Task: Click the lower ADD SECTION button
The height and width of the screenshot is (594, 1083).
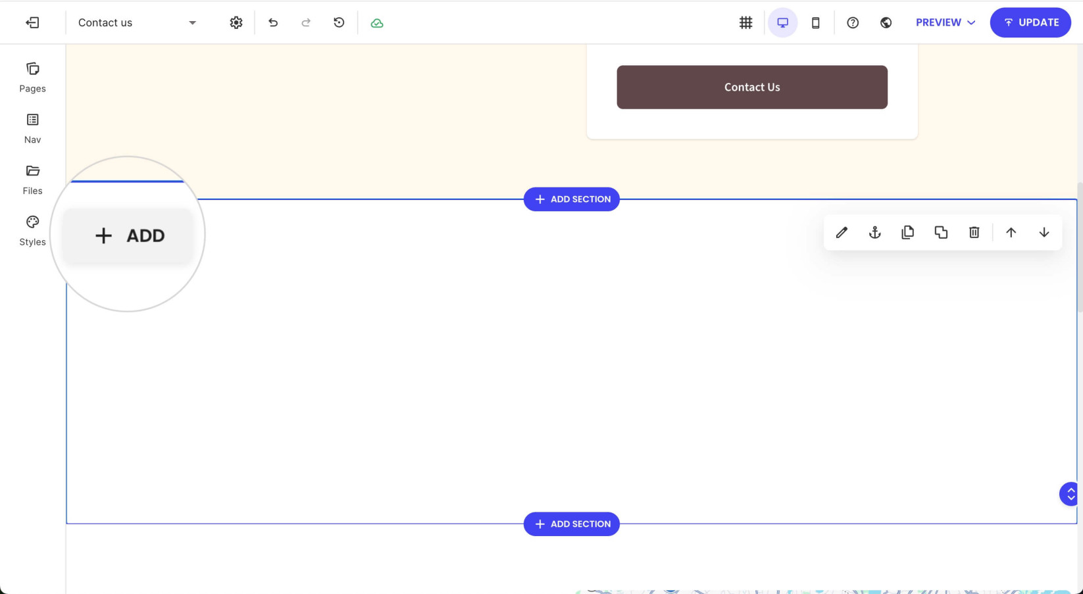Action: click(571, 524)
